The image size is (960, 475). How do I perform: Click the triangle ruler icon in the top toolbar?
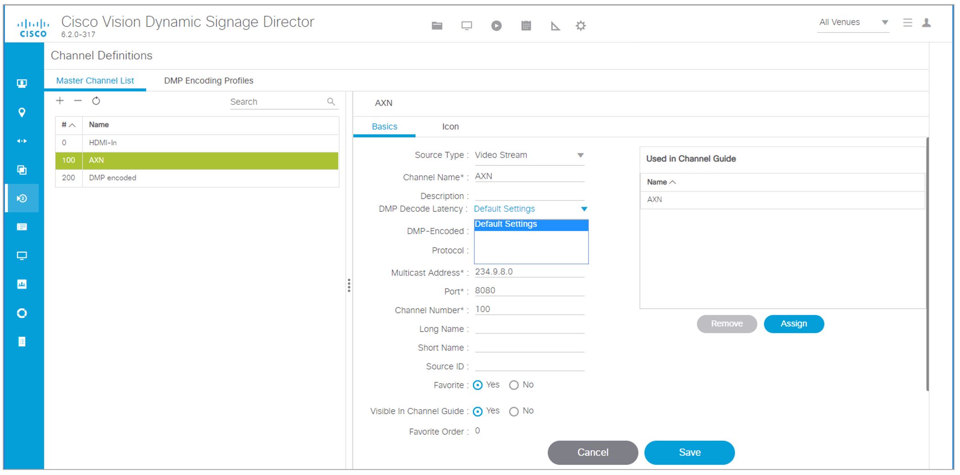point(555,26)
